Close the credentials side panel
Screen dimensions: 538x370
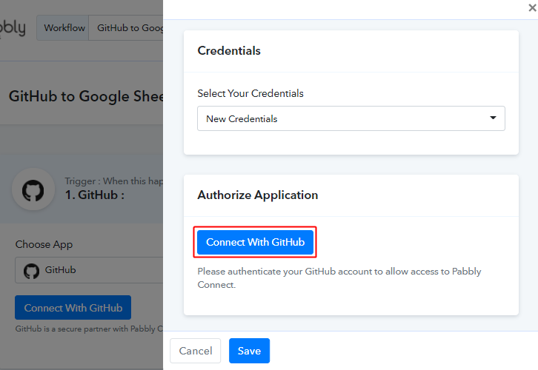(x=532, y=7)
